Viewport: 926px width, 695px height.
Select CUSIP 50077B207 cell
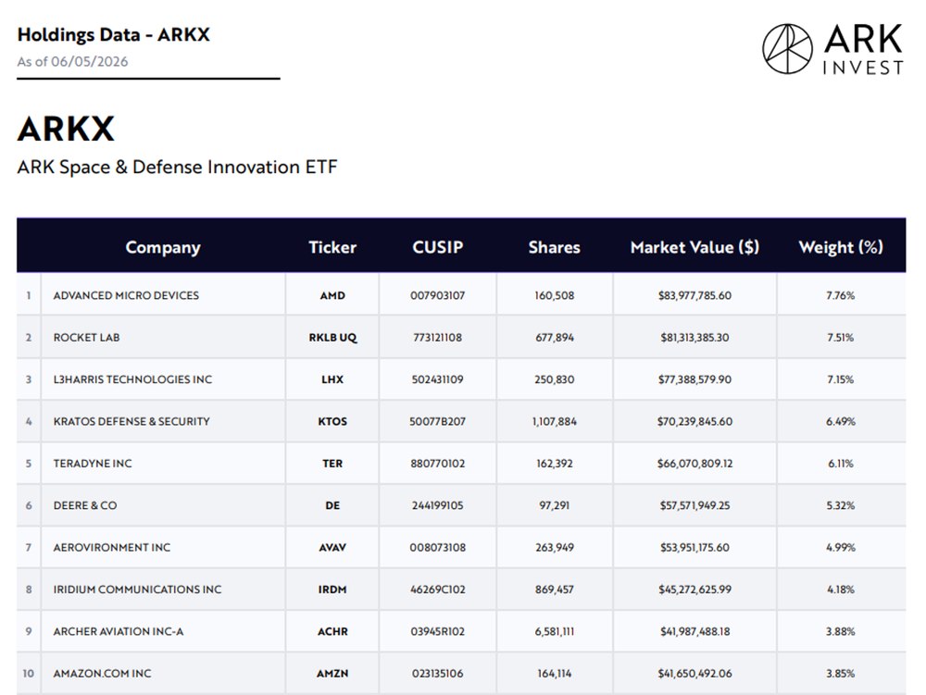coord(438,421)
